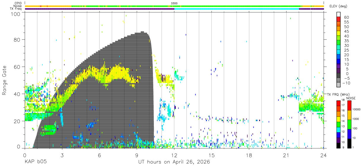The image size is (364, 168).
Task: Click the TX FRQ (MHz) legend title
Action: [x=338, y=95]
